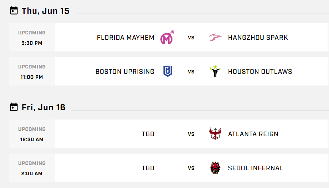Click the Hangzhou Spark team logo
Screen dimensions: 329x188
point(215,37)
